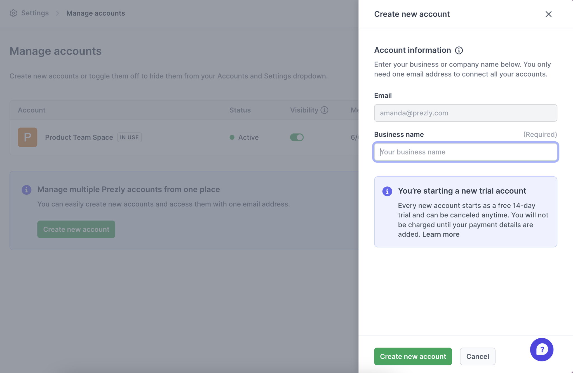This screenshot has width=573, height=373.
Task: Click the breadcrumb chevron separator
Action: tap(57, 13)
